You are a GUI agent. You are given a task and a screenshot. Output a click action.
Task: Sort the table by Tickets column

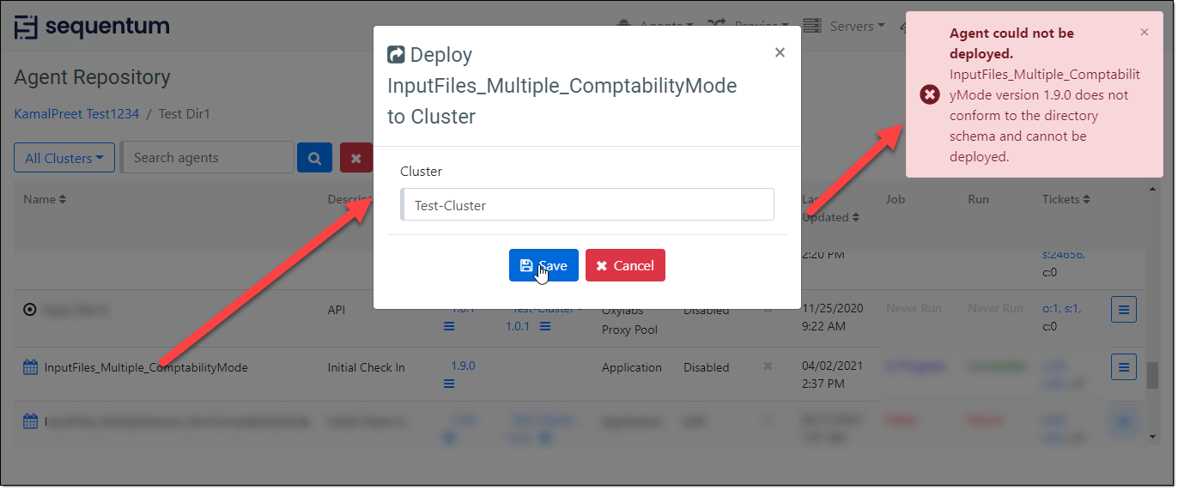[x=1066, y=199]
